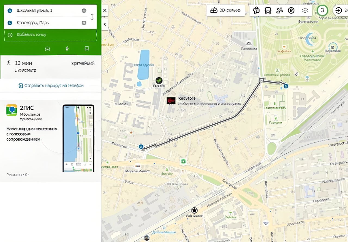Swap start and destination points
The height and width of the screenshot is (242, 348).
pos(92,17)
